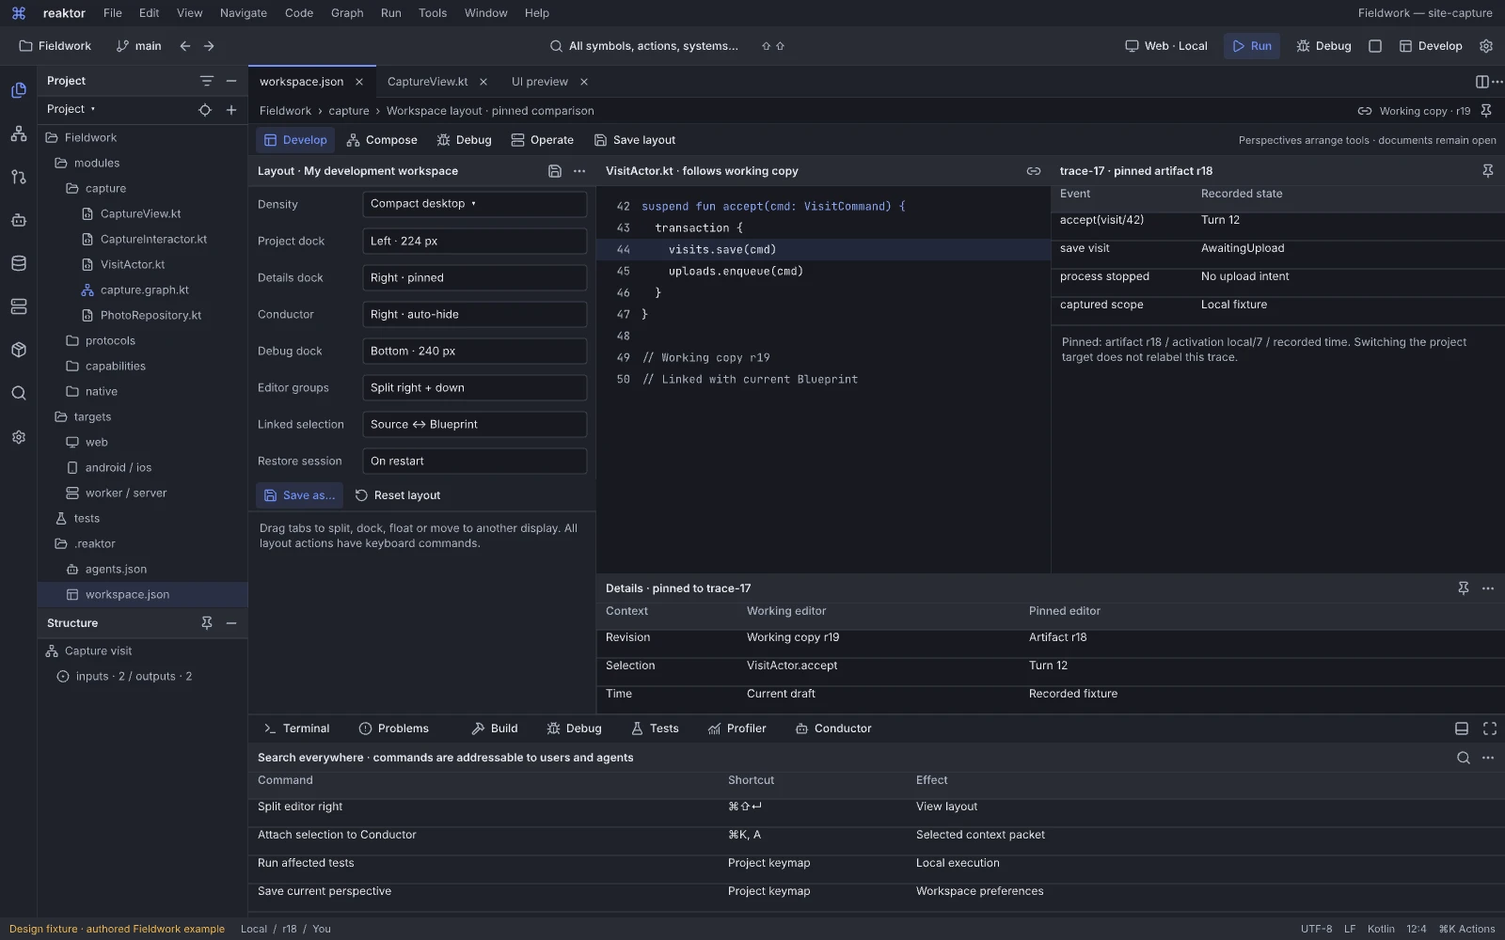Toggle split editor icon at tab bar
Image resolution: width=1505 pixels, height=940 pixels.
[1481, 82]
